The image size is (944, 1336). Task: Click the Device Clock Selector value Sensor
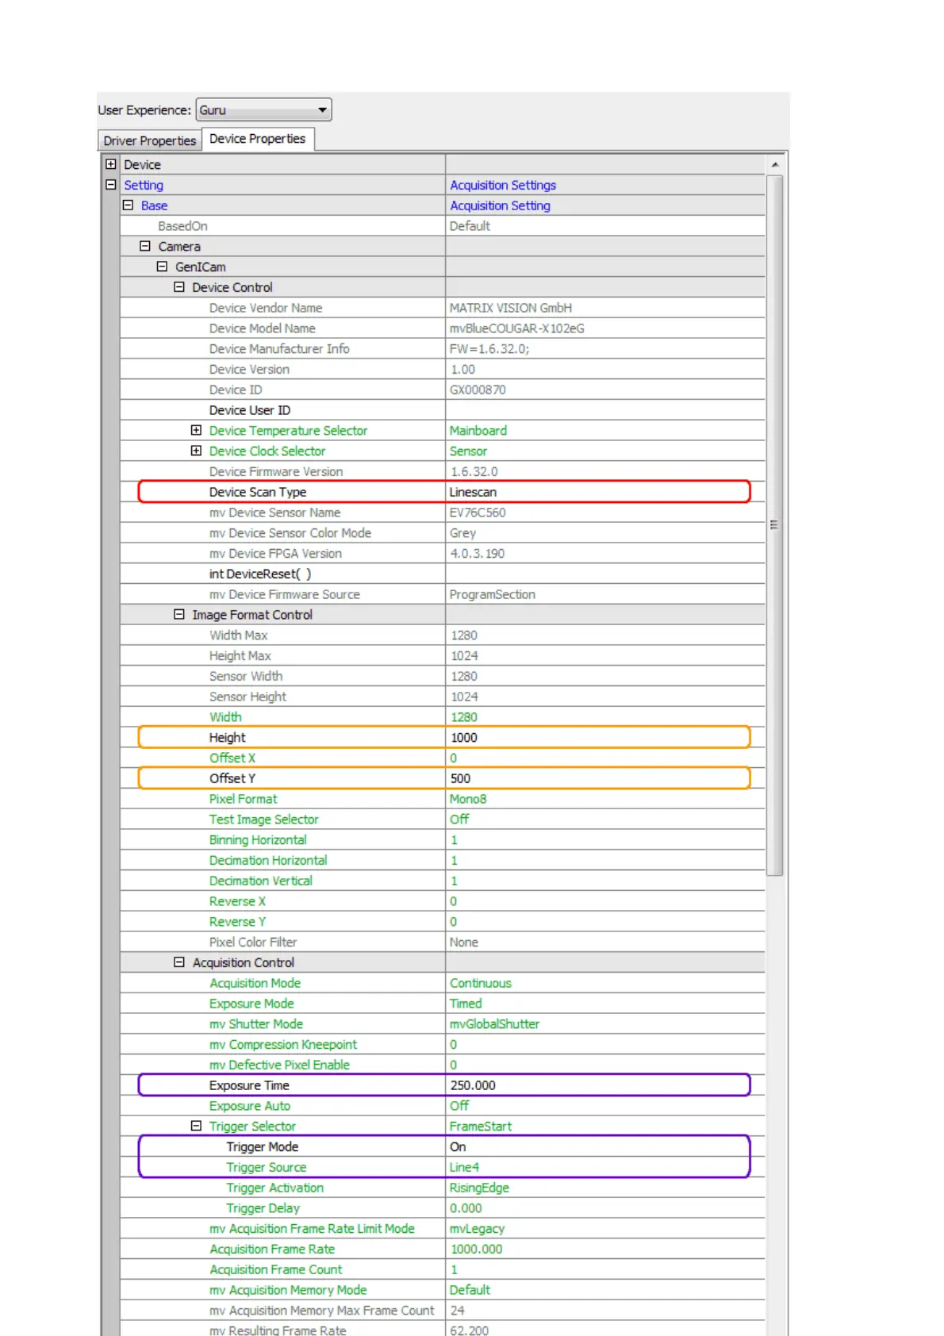point(468,451)
